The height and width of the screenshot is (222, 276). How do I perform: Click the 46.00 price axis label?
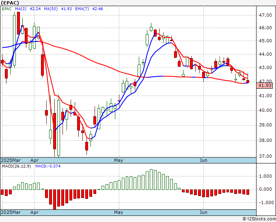[265, 28]
